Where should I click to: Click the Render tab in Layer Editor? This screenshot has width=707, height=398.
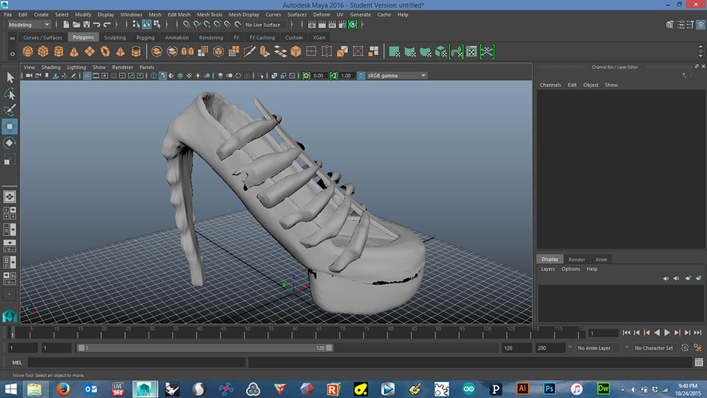point(577,260)
